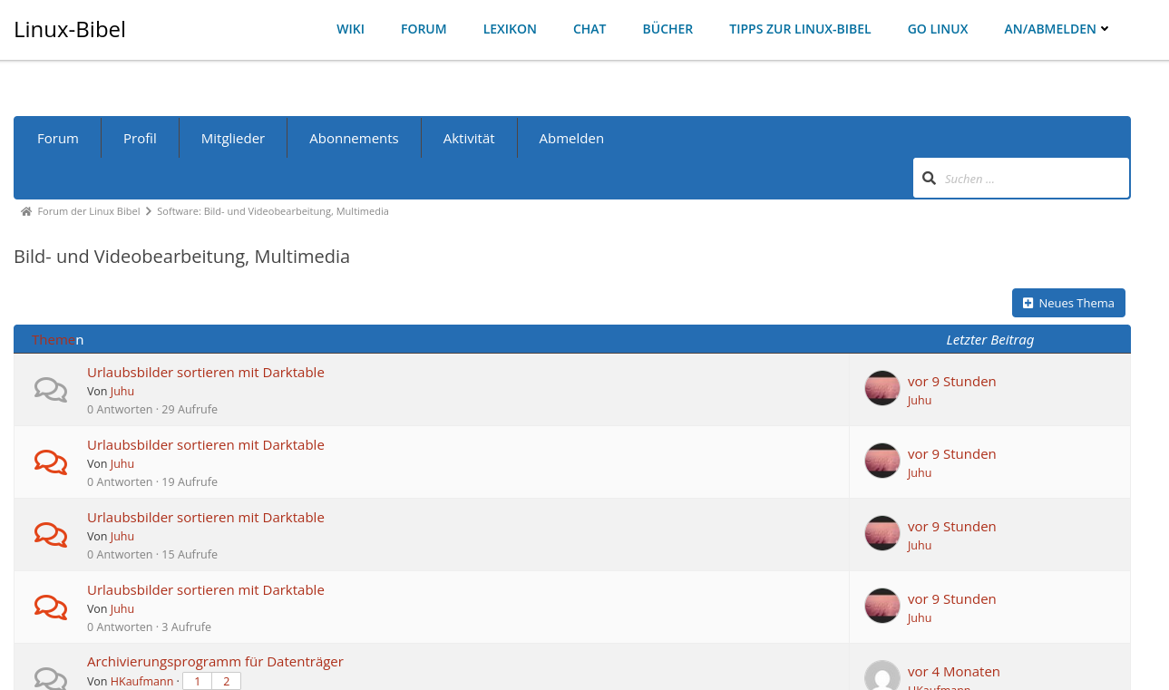Click the Bild- und Videobearbeitung, Multimedia heading

[181, 257]
